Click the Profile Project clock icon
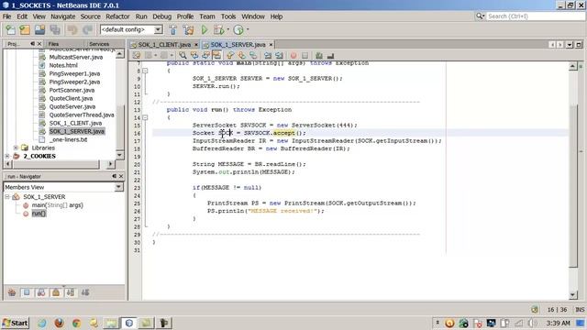Screen dimensions: 587x330 (x=238, y=30)
